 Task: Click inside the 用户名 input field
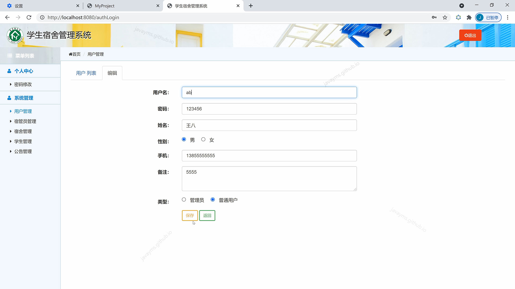pos(269,92)
